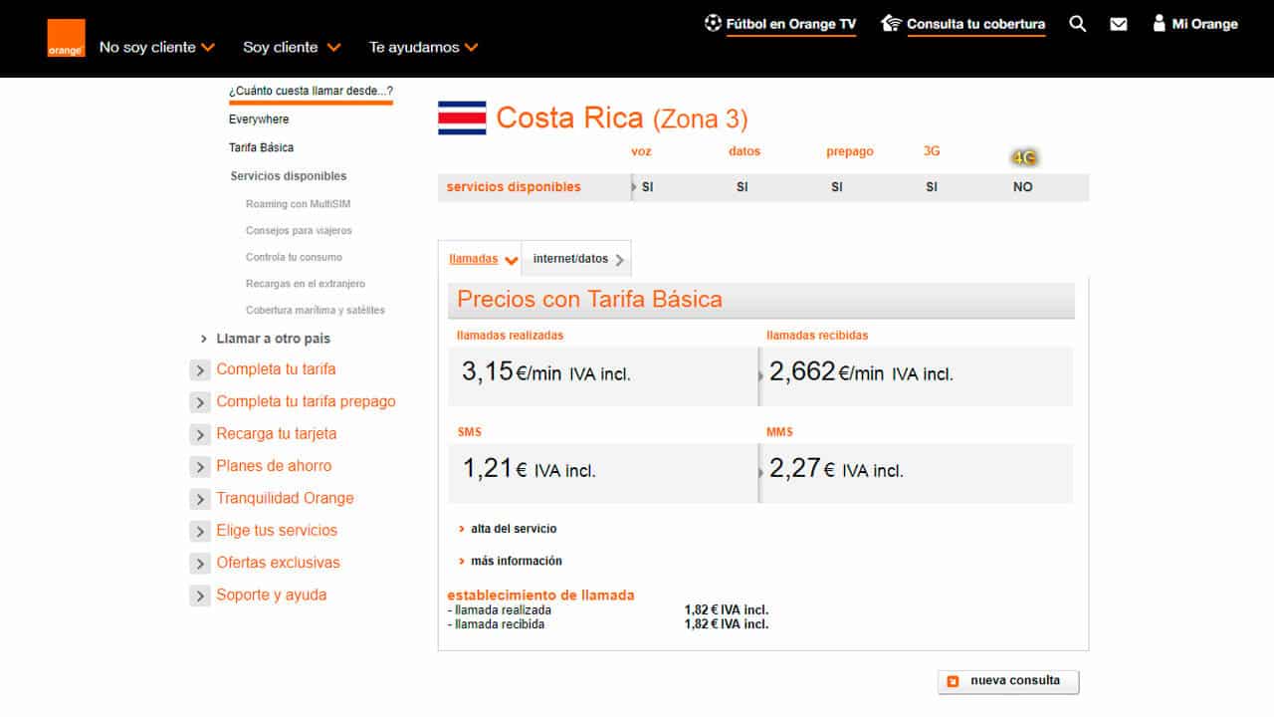Expand the Recarga tu tarjeta arrow
The width and height of the screenshot is (1274, 717).
[200, 435]
